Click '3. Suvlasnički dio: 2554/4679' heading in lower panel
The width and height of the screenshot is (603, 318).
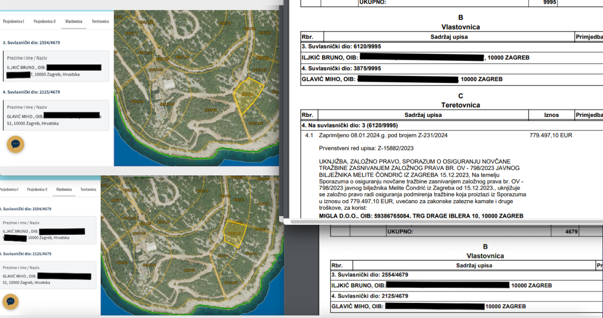pos(26,209)
